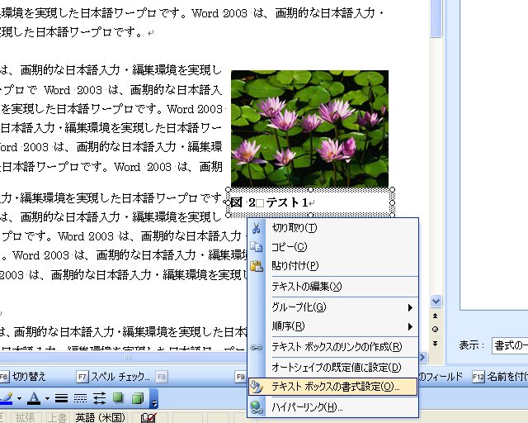528x423 pixels.
Task: Open the 3-D style cube tool
Action: (138, 398)
